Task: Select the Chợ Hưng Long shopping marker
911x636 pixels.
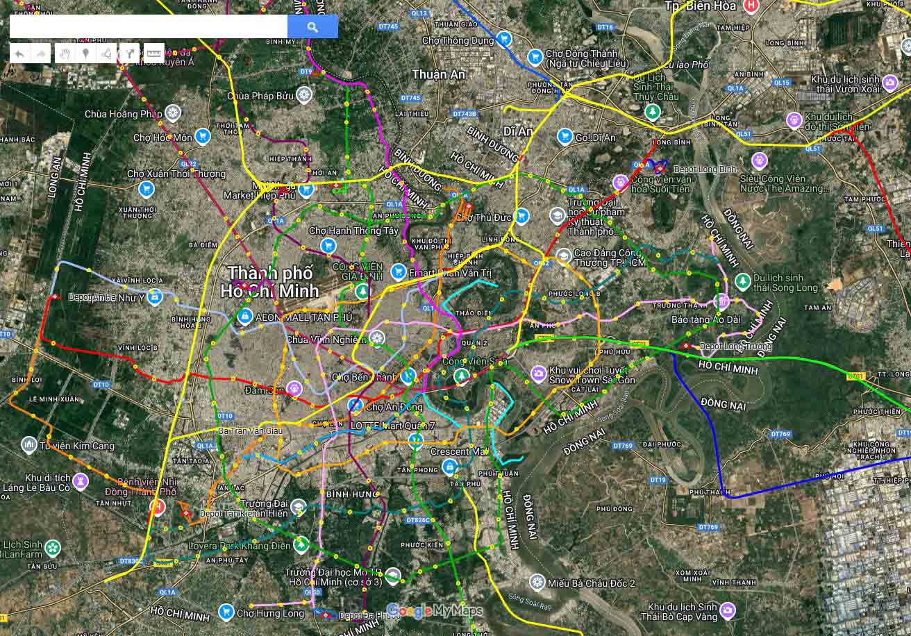Action: pos(226,612)
